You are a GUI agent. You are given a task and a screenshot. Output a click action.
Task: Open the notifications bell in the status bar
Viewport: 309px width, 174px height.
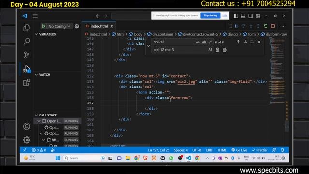tap(282, 150)
